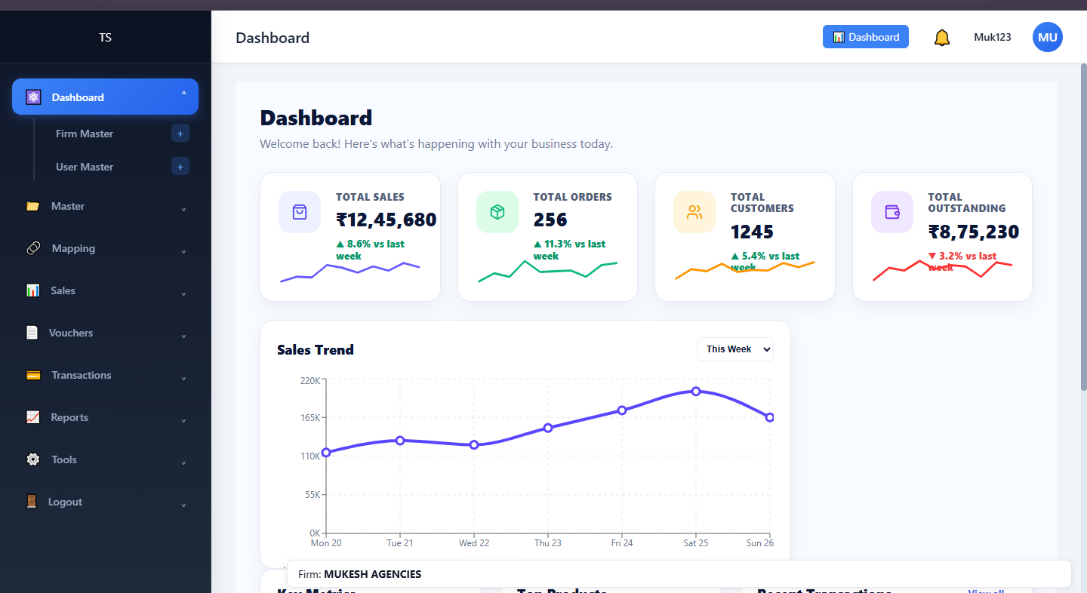
Task: Click the Sat 25 data point on chart
Action: (x=696, y=391)
